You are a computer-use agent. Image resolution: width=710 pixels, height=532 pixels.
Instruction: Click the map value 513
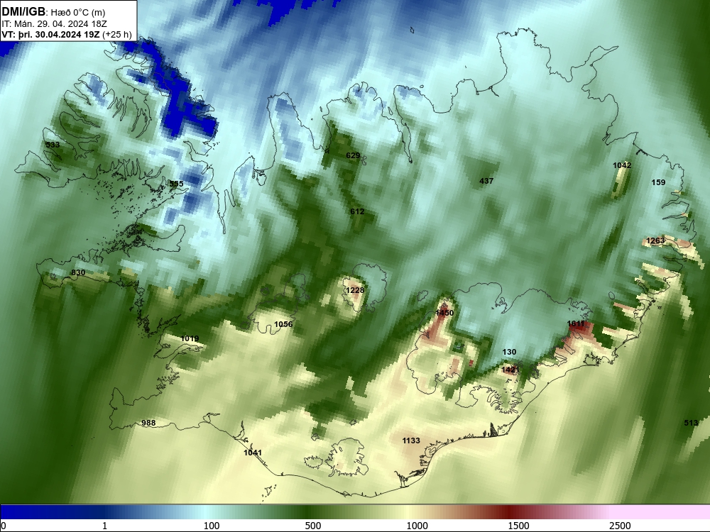tap(691, 423)
